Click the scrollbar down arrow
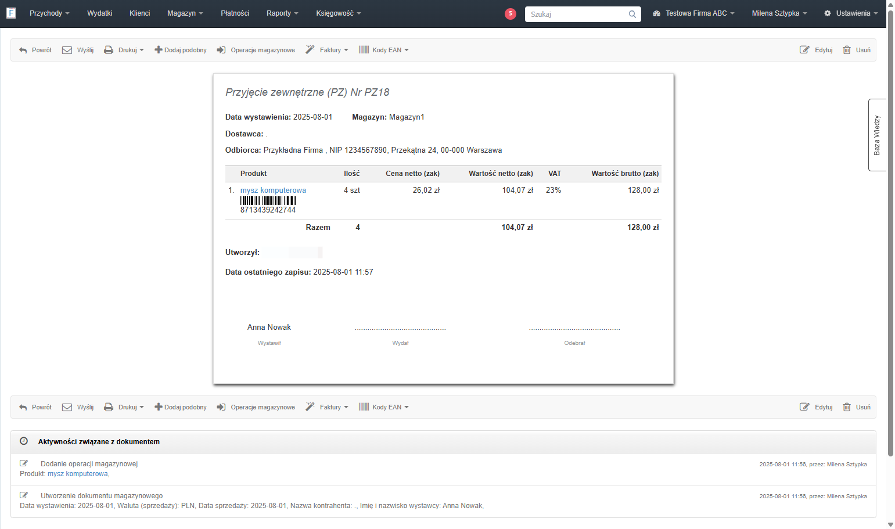 [891, 524]
